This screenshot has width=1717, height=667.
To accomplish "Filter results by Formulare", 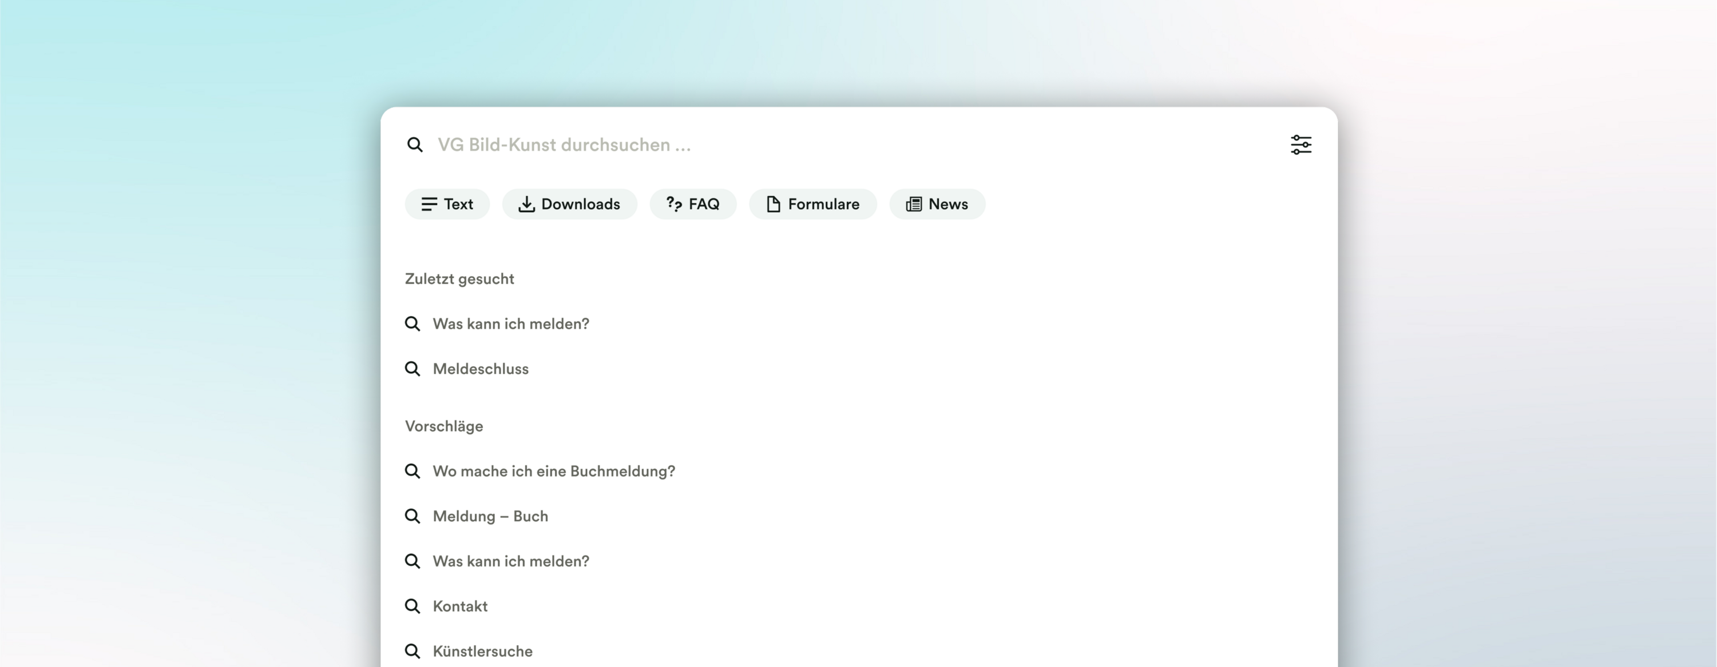I will click(x=812, y=203).
